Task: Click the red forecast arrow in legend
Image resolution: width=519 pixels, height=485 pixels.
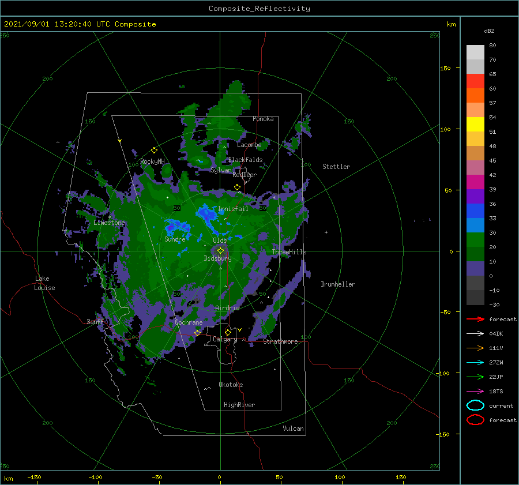Action: 475,319
